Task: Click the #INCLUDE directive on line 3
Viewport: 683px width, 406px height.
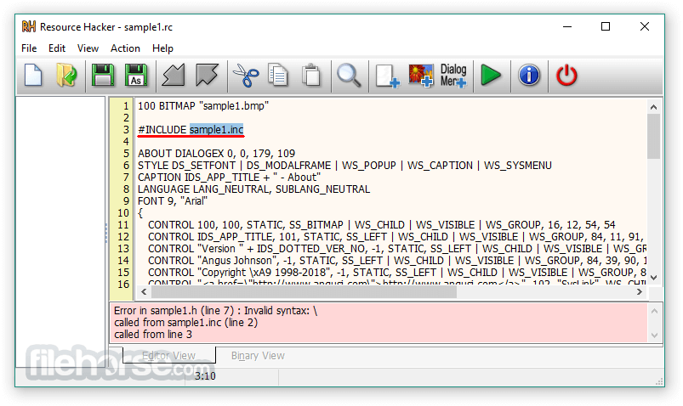Action: (x=162, y=130)
